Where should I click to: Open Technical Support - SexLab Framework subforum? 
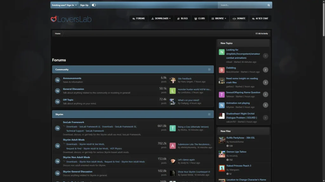point(85,131)
